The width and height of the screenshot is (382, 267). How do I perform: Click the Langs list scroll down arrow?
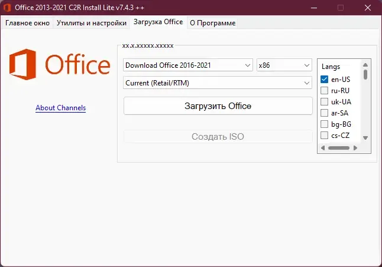pyautogui.click(x=365, y=138)
